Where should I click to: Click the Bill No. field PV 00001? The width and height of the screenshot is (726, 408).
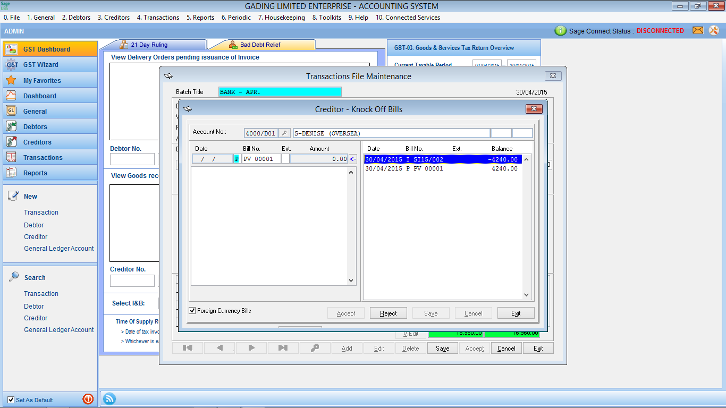tap(261, 159)
